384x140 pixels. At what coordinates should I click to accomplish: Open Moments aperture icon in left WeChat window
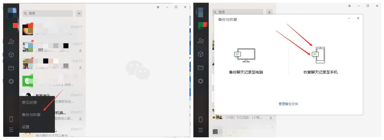[x=11, y=81]
